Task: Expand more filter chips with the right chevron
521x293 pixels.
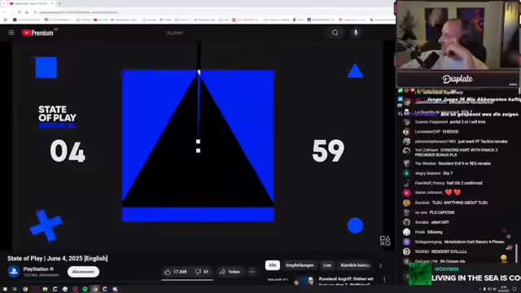Action: click(x=380, y=265)
